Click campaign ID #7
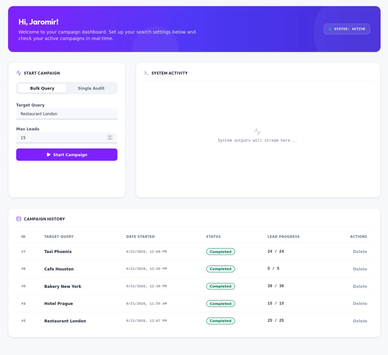 pos(23,252)
